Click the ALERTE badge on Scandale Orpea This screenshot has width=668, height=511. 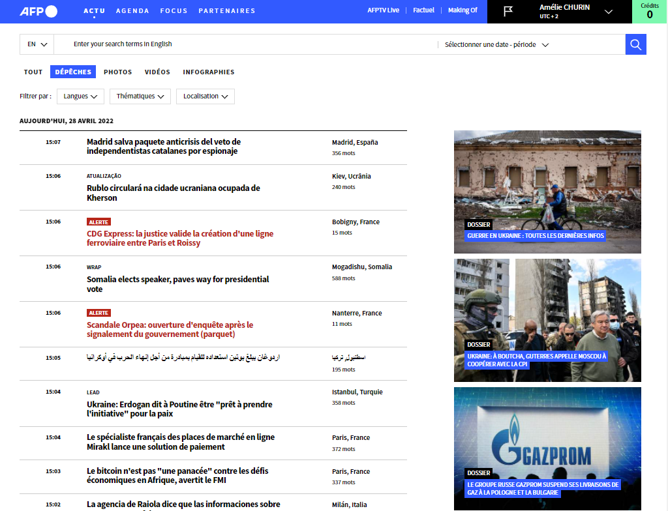pyautogui.click(x=99, y=313)
